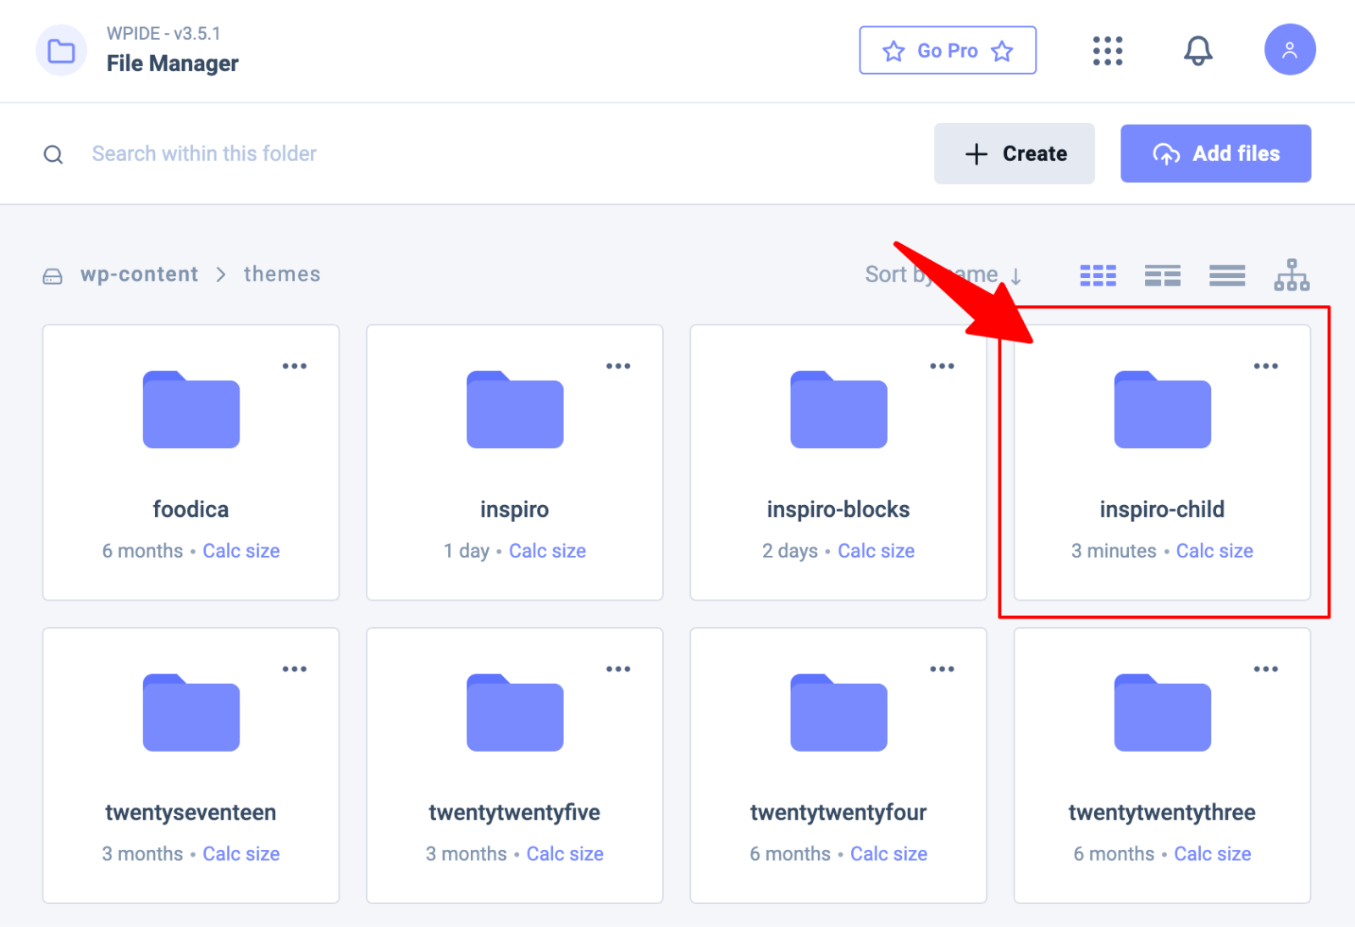Open the inspiro-child folder options menu
Viewport: 1355px width, 927px height.
[x=1265, y=366]
